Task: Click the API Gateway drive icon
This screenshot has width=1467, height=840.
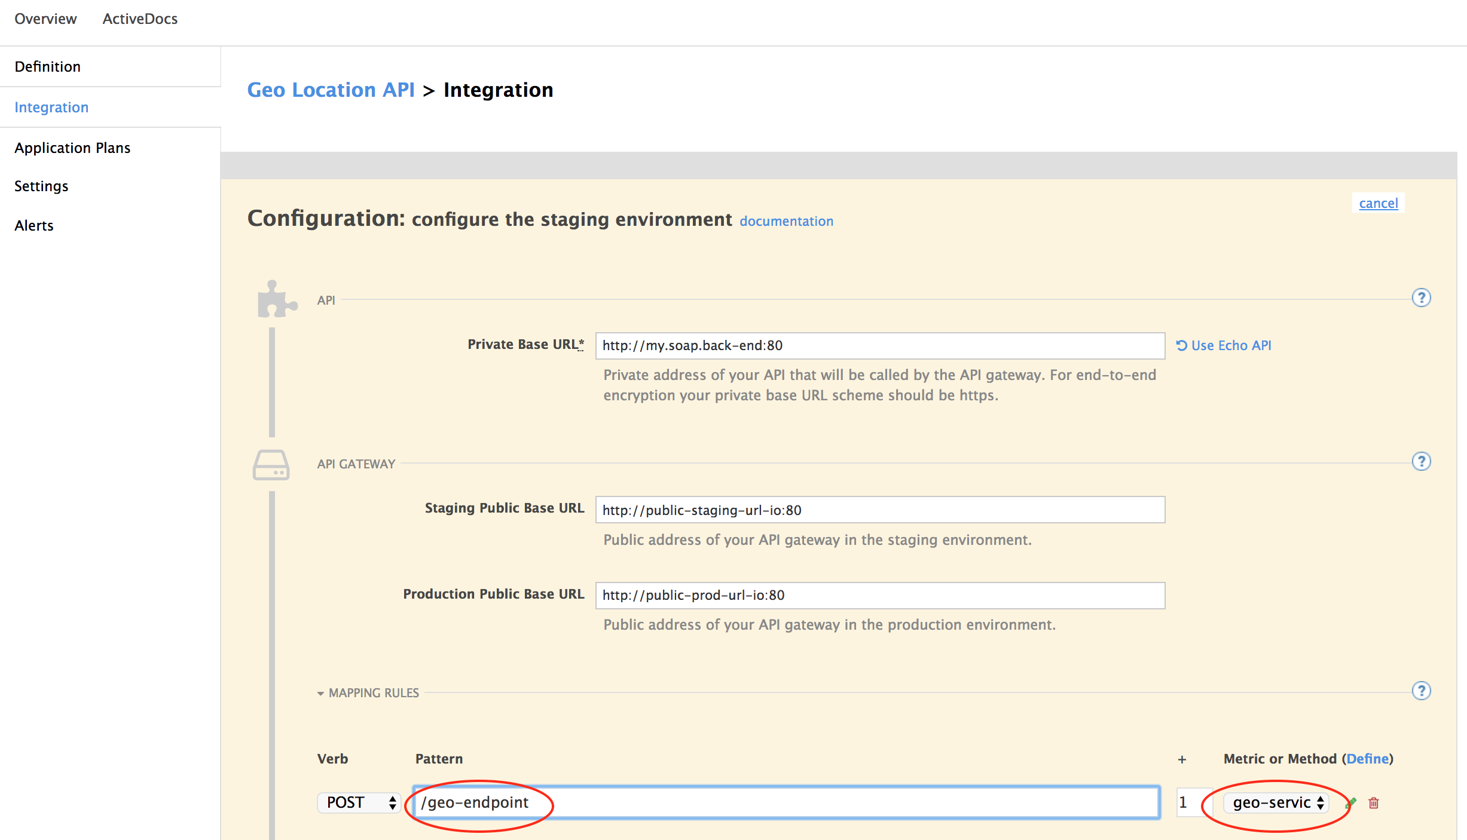Action: 271,465
